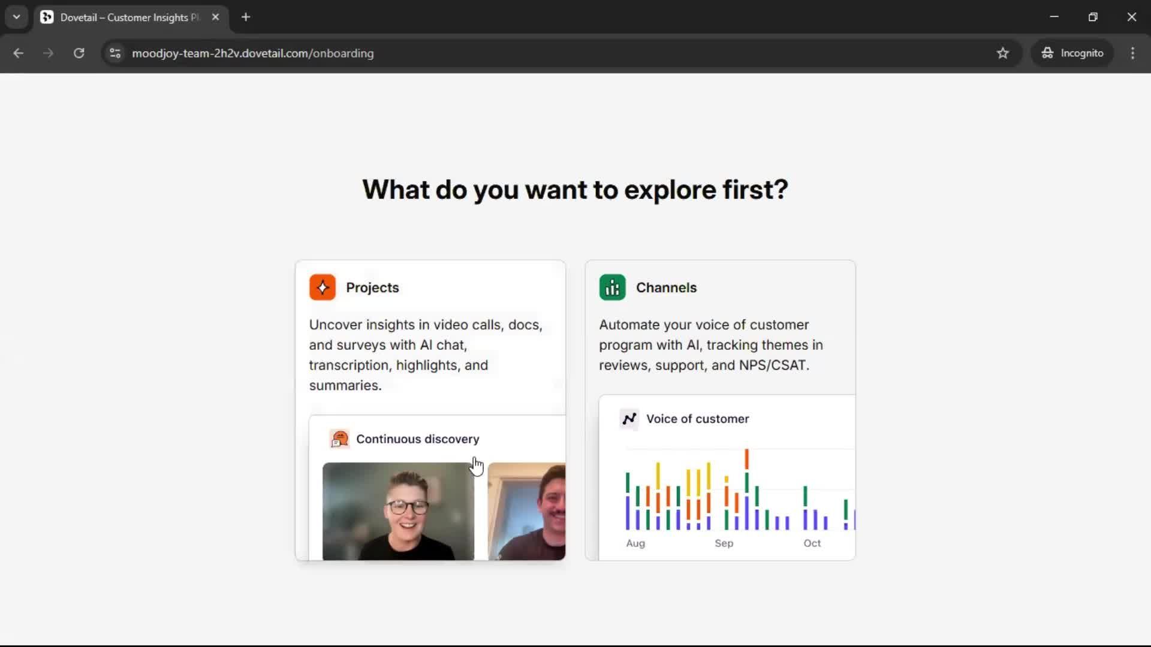The image size is (1151, 647).
Task: Go back to the previous page
Action: (x=18, y=53)
